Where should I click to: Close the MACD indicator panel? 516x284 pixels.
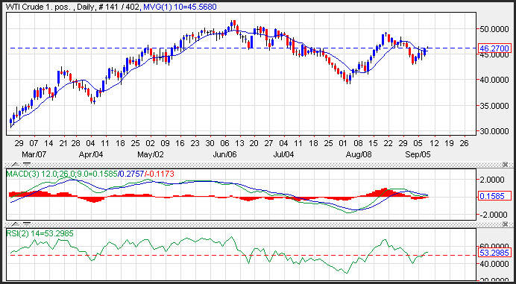(505, 164)
